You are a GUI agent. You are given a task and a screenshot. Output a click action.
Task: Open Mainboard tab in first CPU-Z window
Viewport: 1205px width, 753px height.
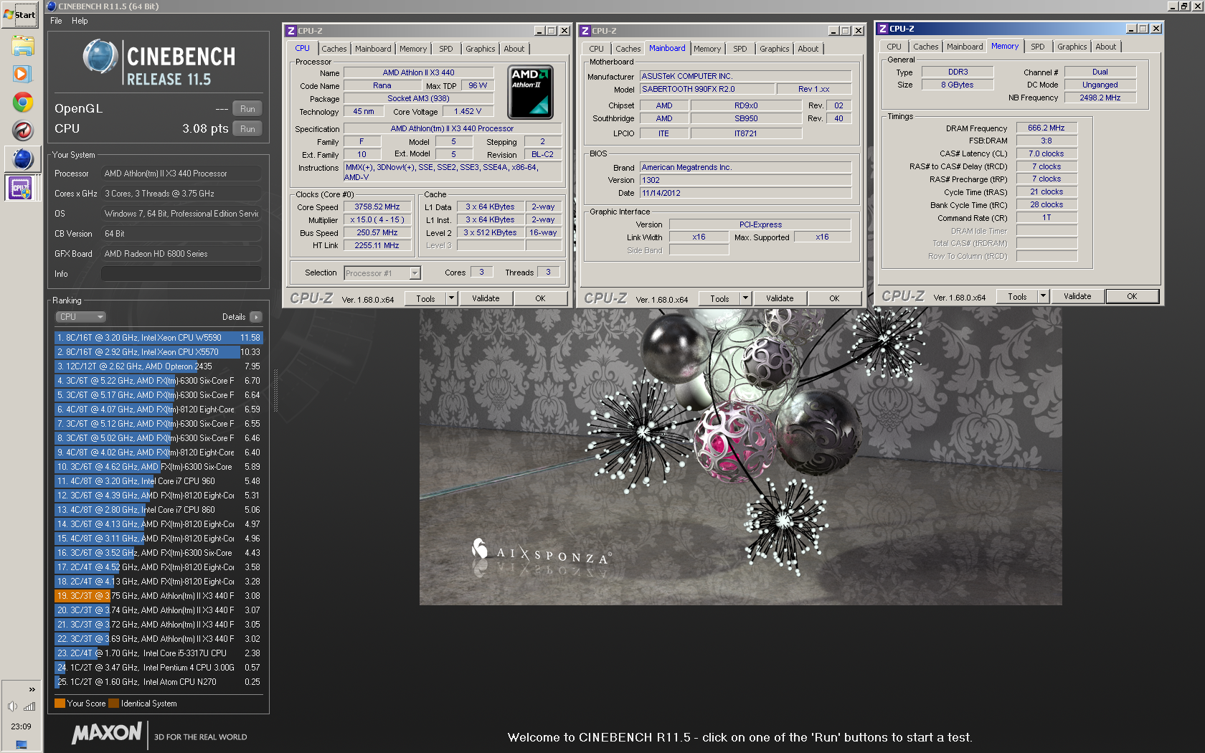(x=373, y=49)
